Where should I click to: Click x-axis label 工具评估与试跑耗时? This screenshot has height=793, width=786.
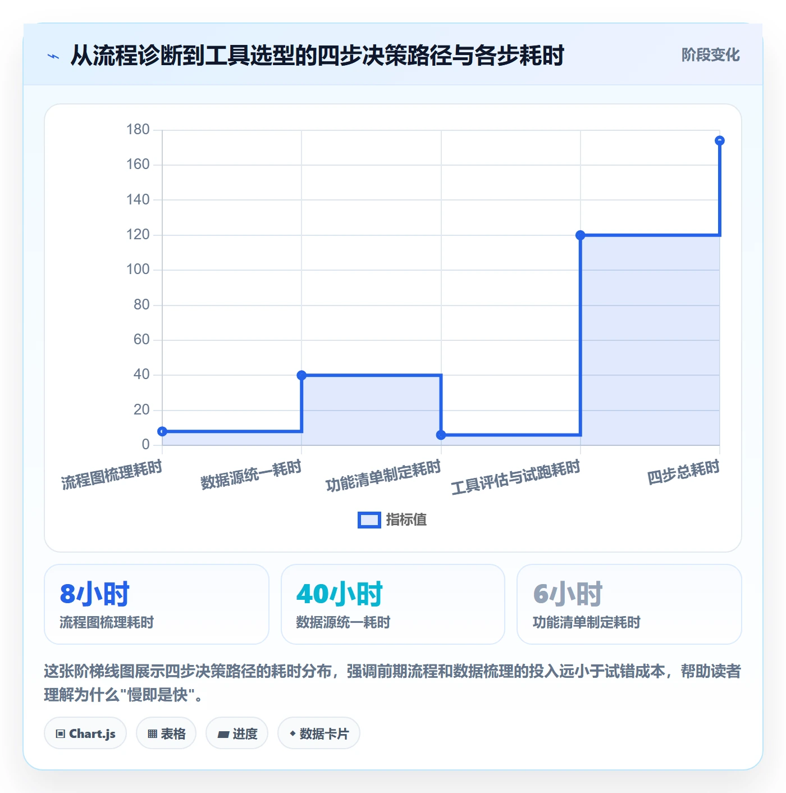[x=515, y=477]
